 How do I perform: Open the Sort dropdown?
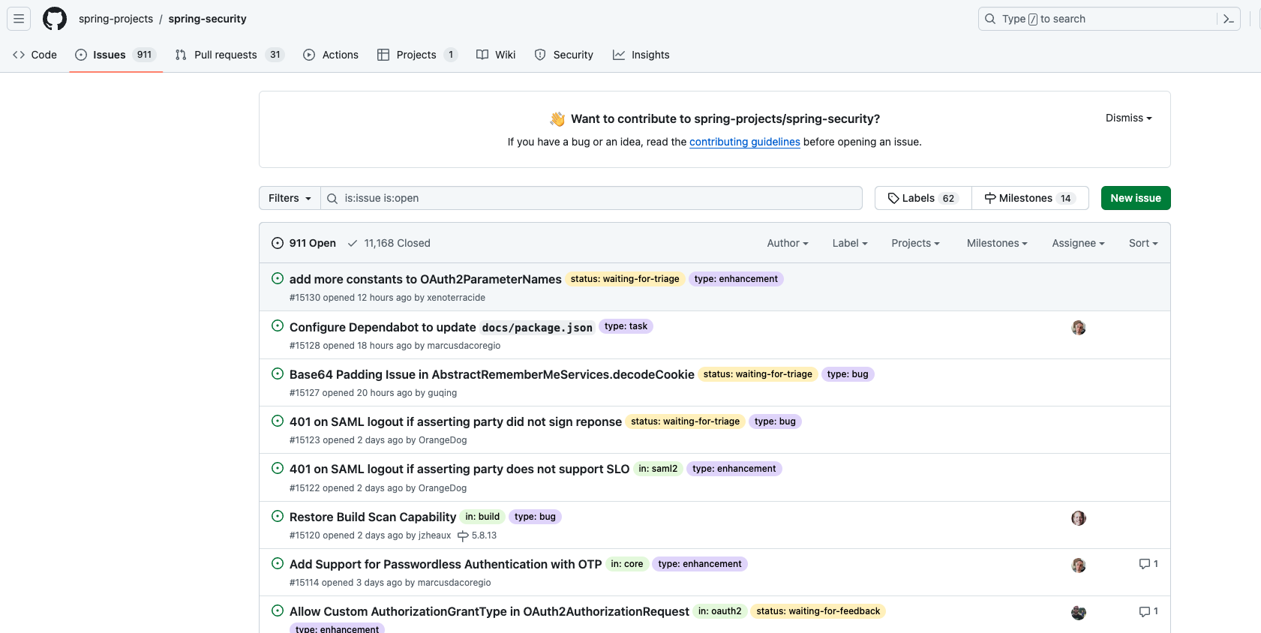pyautogui.click(x=1143, y=243)
